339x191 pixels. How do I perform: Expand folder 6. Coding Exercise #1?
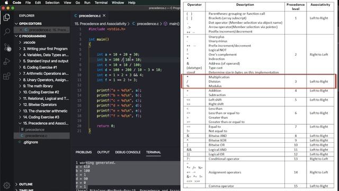coord(40,67)
